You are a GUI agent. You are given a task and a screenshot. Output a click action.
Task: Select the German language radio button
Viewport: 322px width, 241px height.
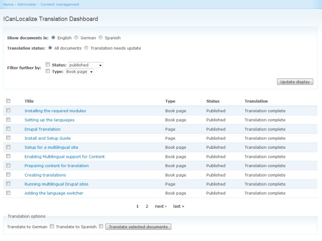point(76,38)
